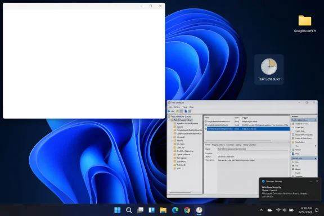Switch to Task Scheduler taskbar icon

tap(199, 210)
